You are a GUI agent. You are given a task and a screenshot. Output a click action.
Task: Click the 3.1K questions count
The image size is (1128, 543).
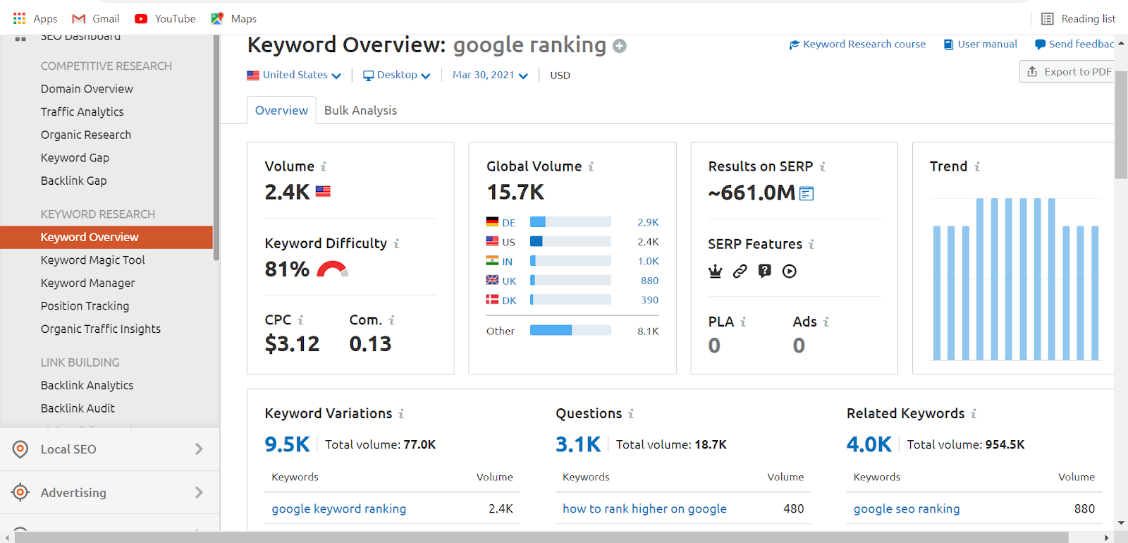point(578,444)
